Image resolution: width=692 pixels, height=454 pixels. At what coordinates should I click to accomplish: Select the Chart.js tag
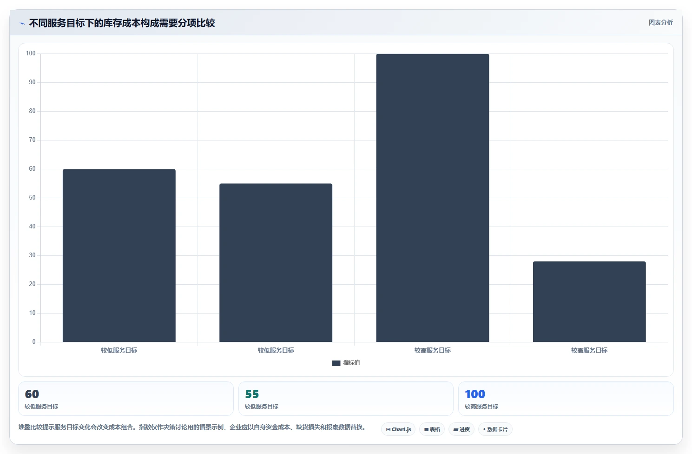coord(398,429)
